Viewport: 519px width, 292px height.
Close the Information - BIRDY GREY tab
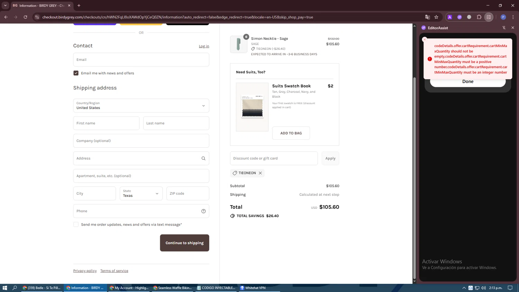click(69, 6)
